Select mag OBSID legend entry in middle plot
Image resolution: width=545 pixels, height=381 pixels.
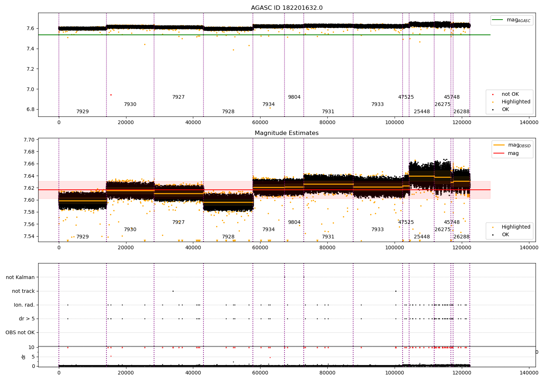pyautogui.click(x=512, y=146)
